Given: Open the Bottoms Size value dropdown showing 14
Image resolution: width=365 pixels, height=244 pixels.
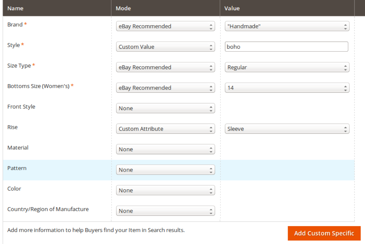Looking at the screenshot, I should point(287,88).
